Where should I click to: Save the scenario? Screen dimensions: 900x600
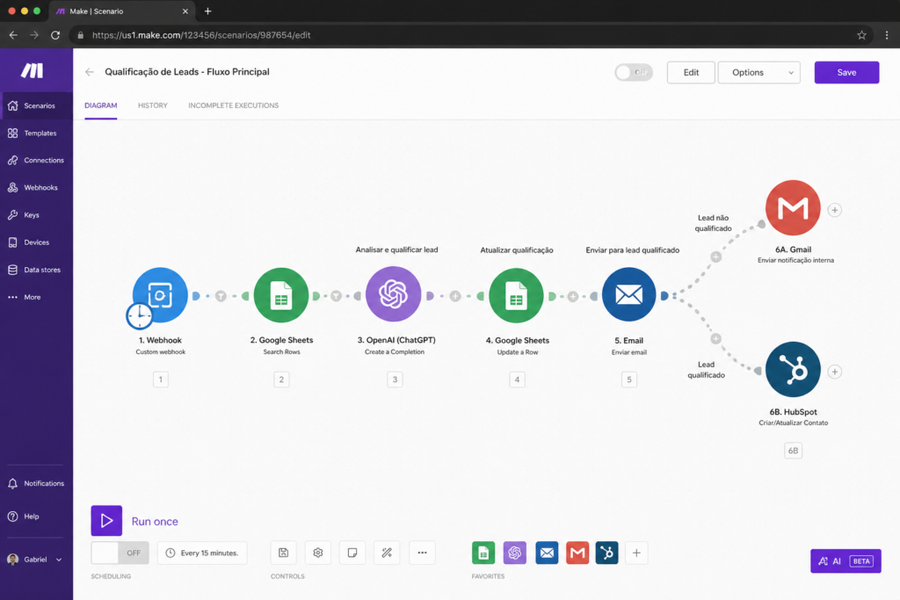pyautogui.click(x=846, y=72)
